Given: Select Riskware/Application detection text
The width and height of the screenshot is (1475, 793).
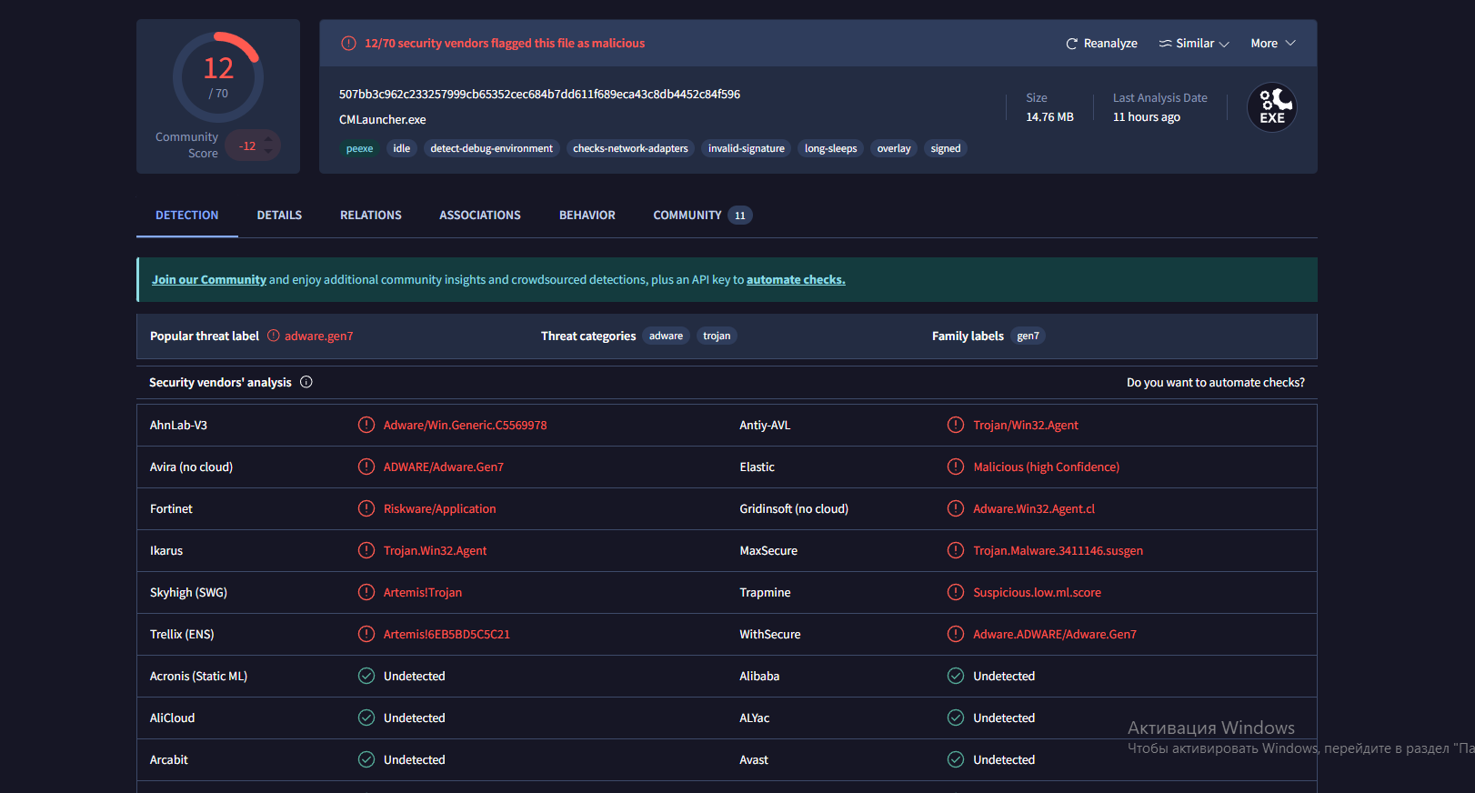Looking at the screenshot, I should click(439, 509).
